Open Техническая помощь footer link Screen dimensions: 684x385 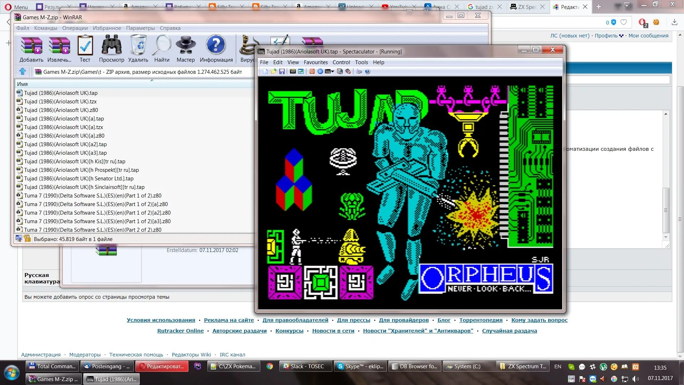click(136, 354)
